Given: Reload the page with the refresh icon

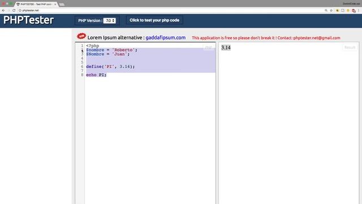Looking at the screenshot, I should coord(14,10).
